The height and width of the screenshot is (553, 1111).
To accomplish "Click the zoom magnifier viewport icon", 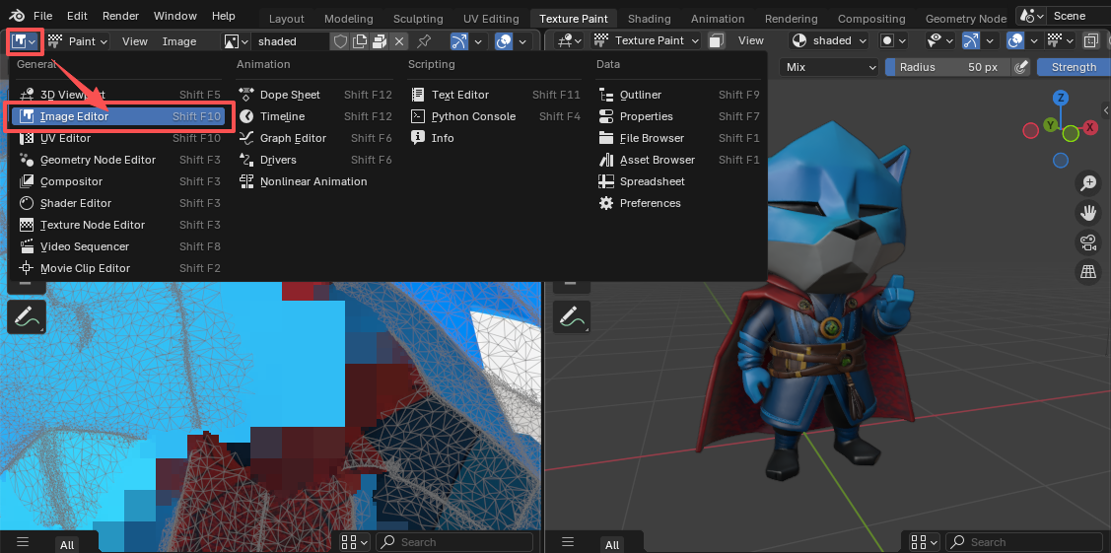I will pos(1088,183).
